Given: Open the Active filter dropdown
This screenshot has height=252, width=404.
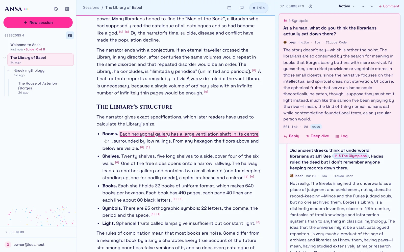Looking at the screenshot, I should click(346, 6).
